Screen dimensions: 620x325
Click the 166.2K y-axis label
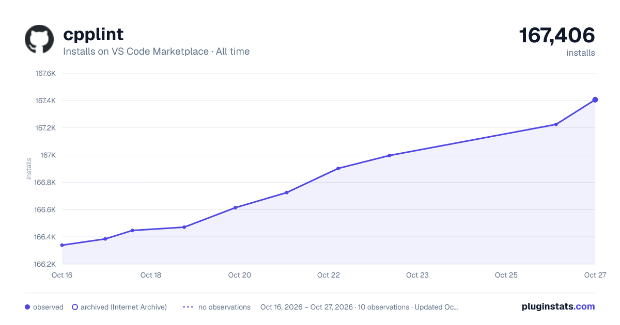click(45, 265)
